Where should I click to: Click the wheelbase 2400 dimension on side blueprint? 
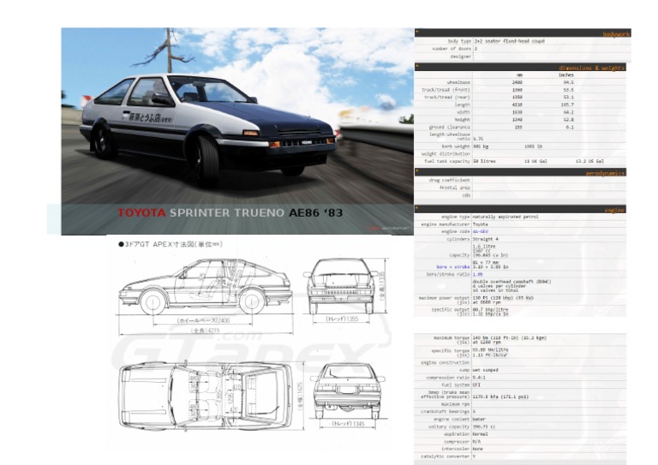click(x=204, y=320)
